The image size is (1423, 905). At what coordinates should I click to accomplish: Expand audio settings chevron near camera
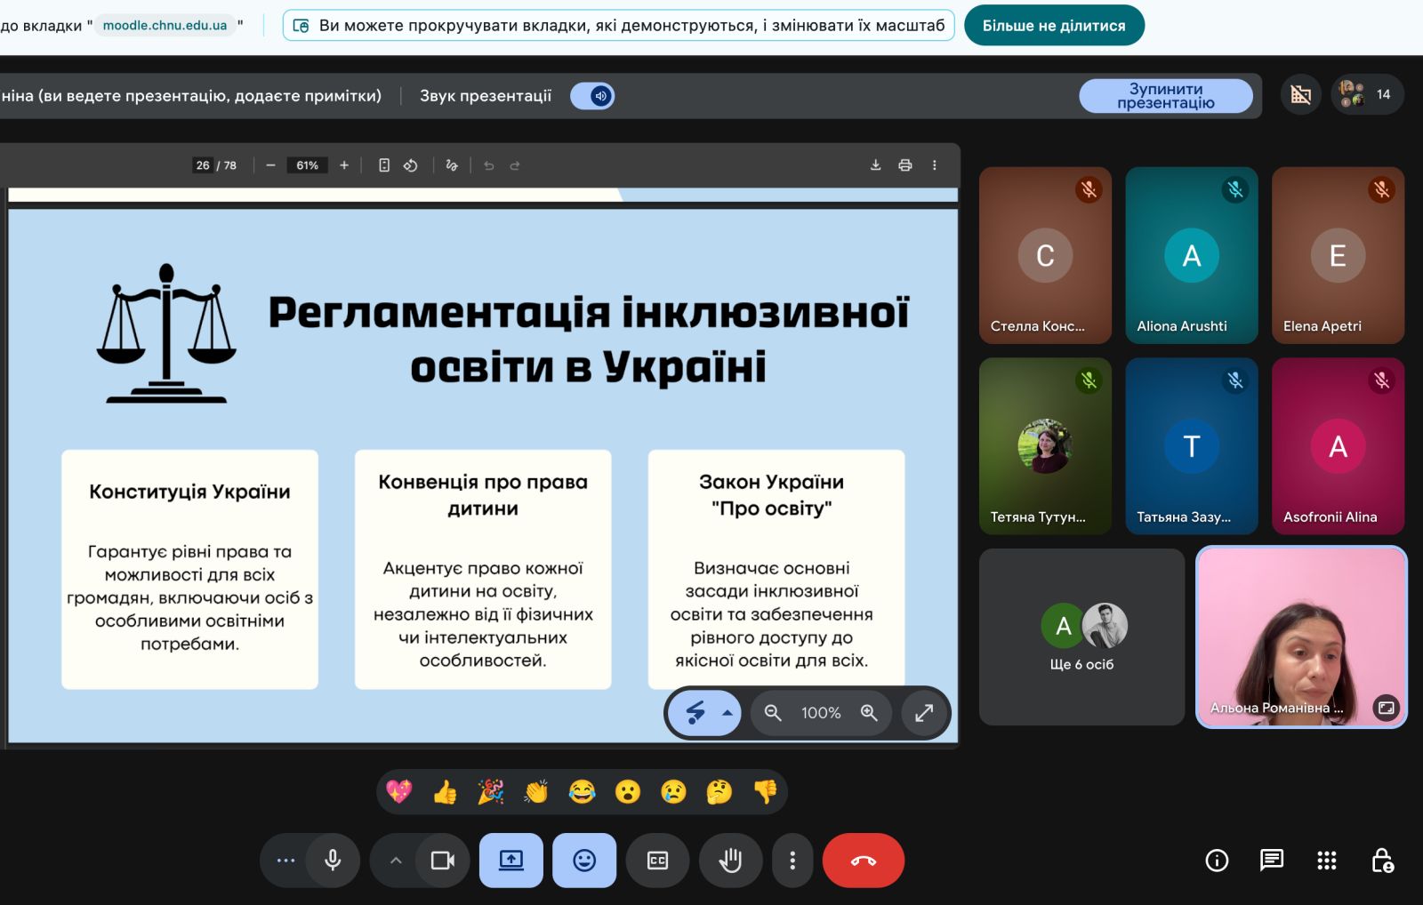click(x=396, y=861)
